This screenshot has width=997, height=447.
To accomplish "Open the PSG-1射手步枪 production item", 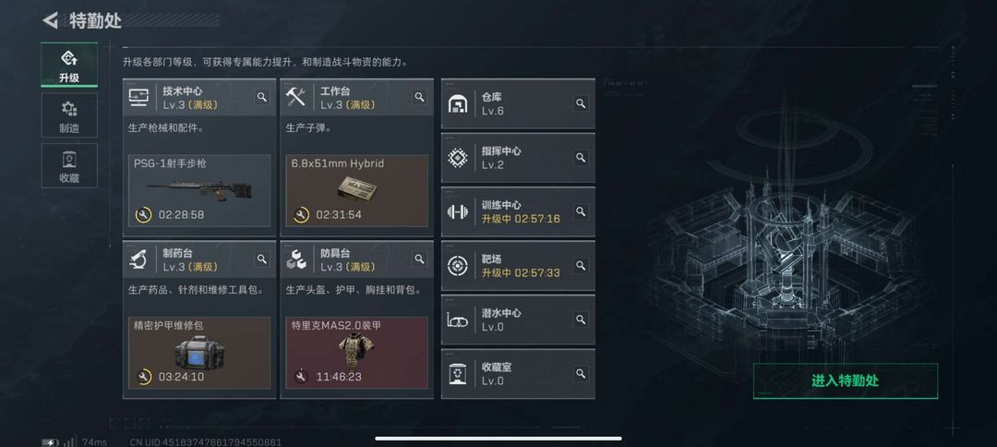I will click(199, 190).
